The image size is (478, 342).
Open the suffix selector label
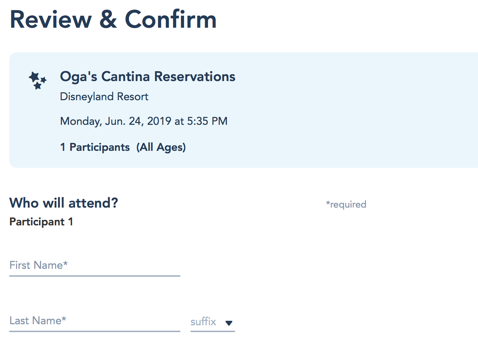203,322
